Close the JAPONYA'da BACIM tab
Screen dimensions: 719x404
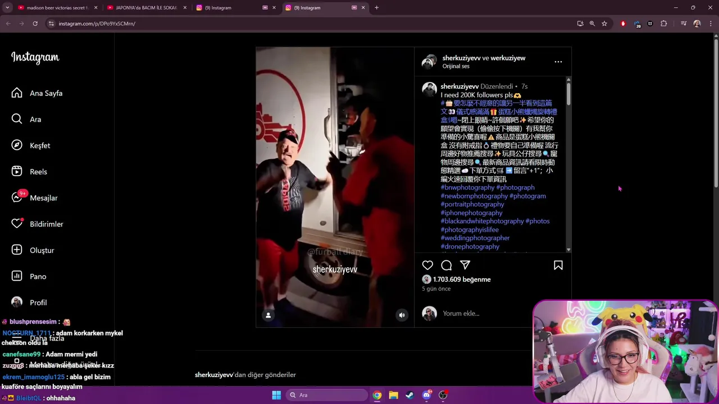click(x=185, y=8)
